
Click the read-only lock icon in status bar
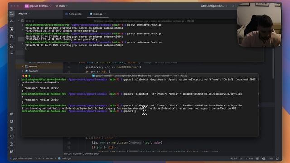278,158
